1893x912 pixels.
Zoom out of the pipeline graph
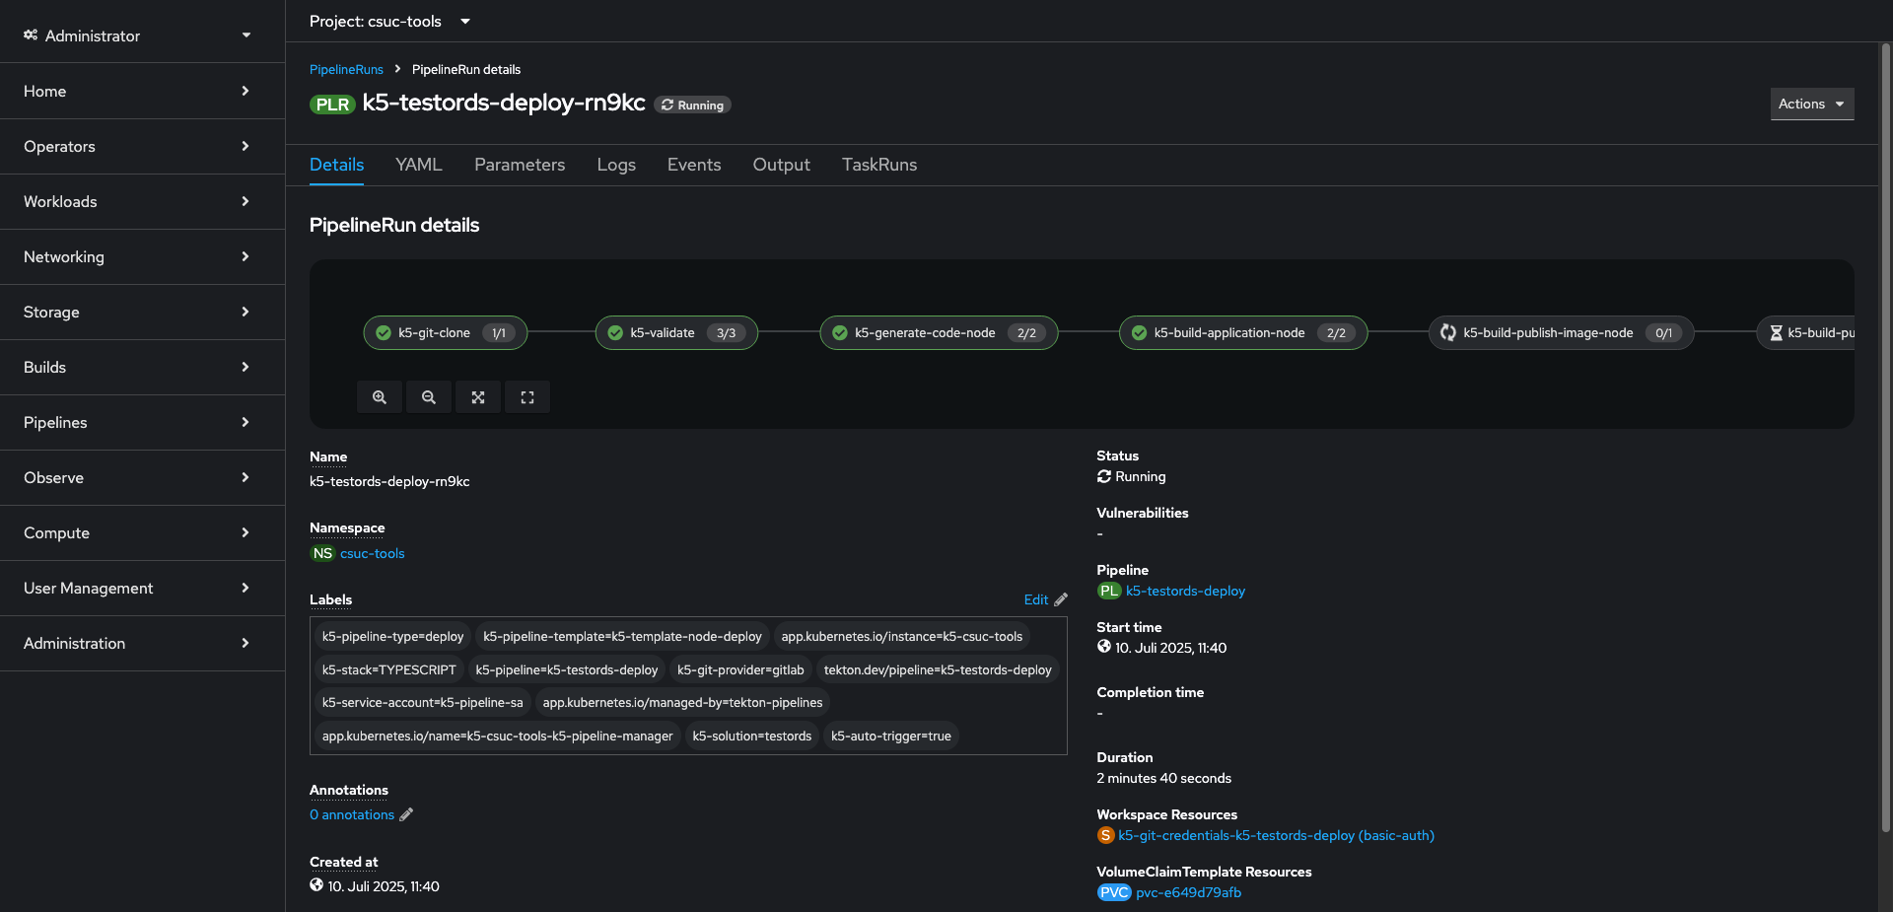(429, 396)
